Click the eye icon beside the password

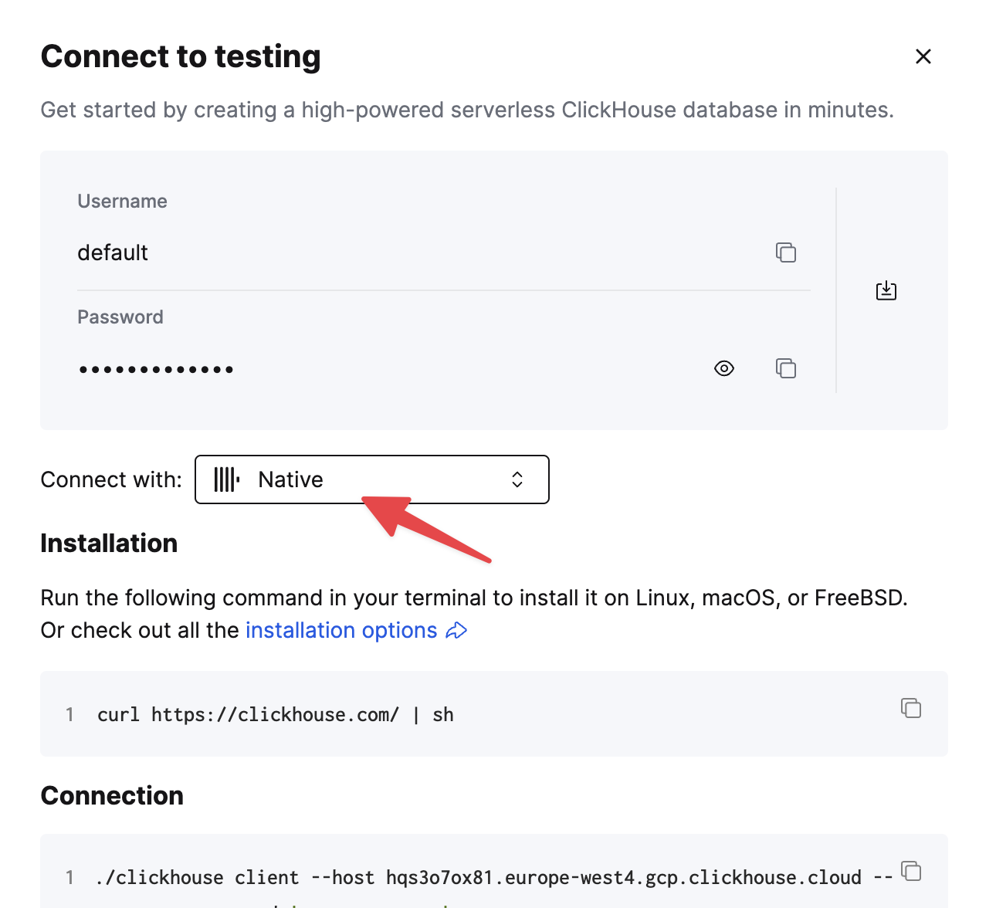click(723, 368)
